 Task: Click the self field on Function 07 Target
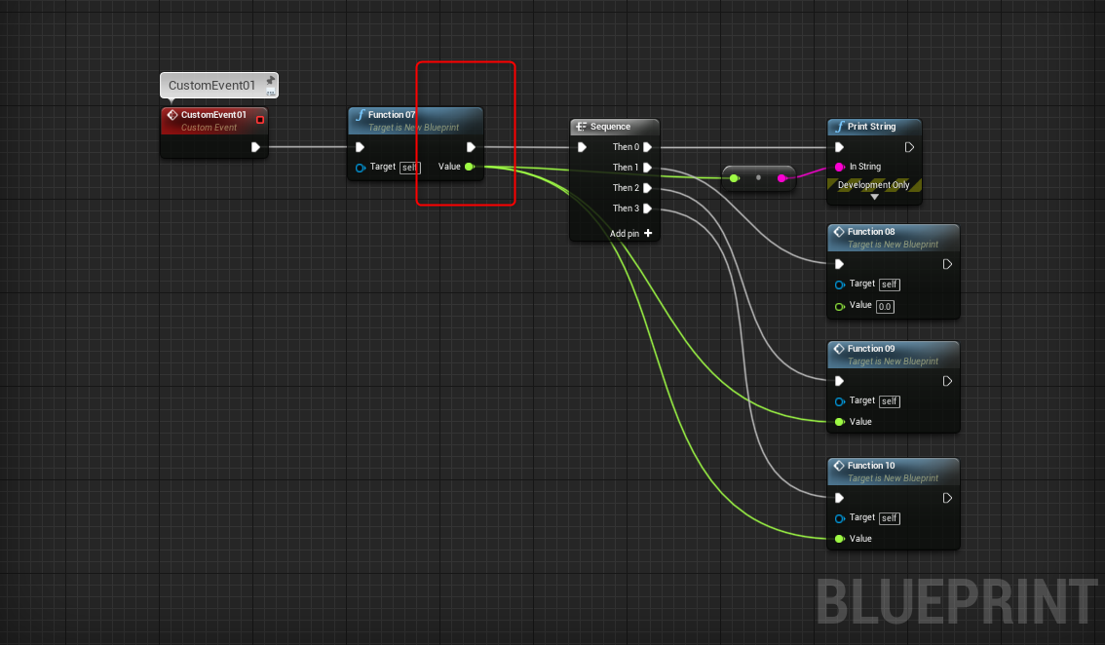click(409, 168)
